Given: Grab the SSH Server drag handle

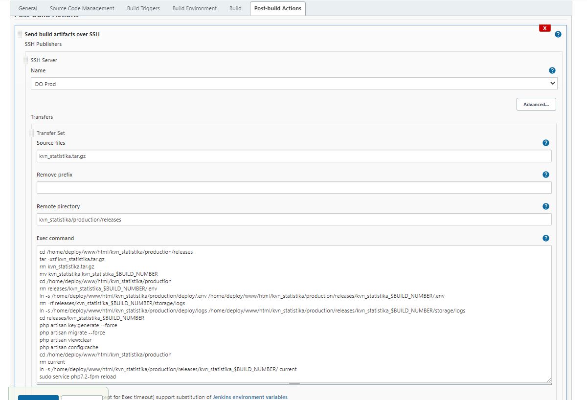Looking at the screenshot, I should pos(25,60).
